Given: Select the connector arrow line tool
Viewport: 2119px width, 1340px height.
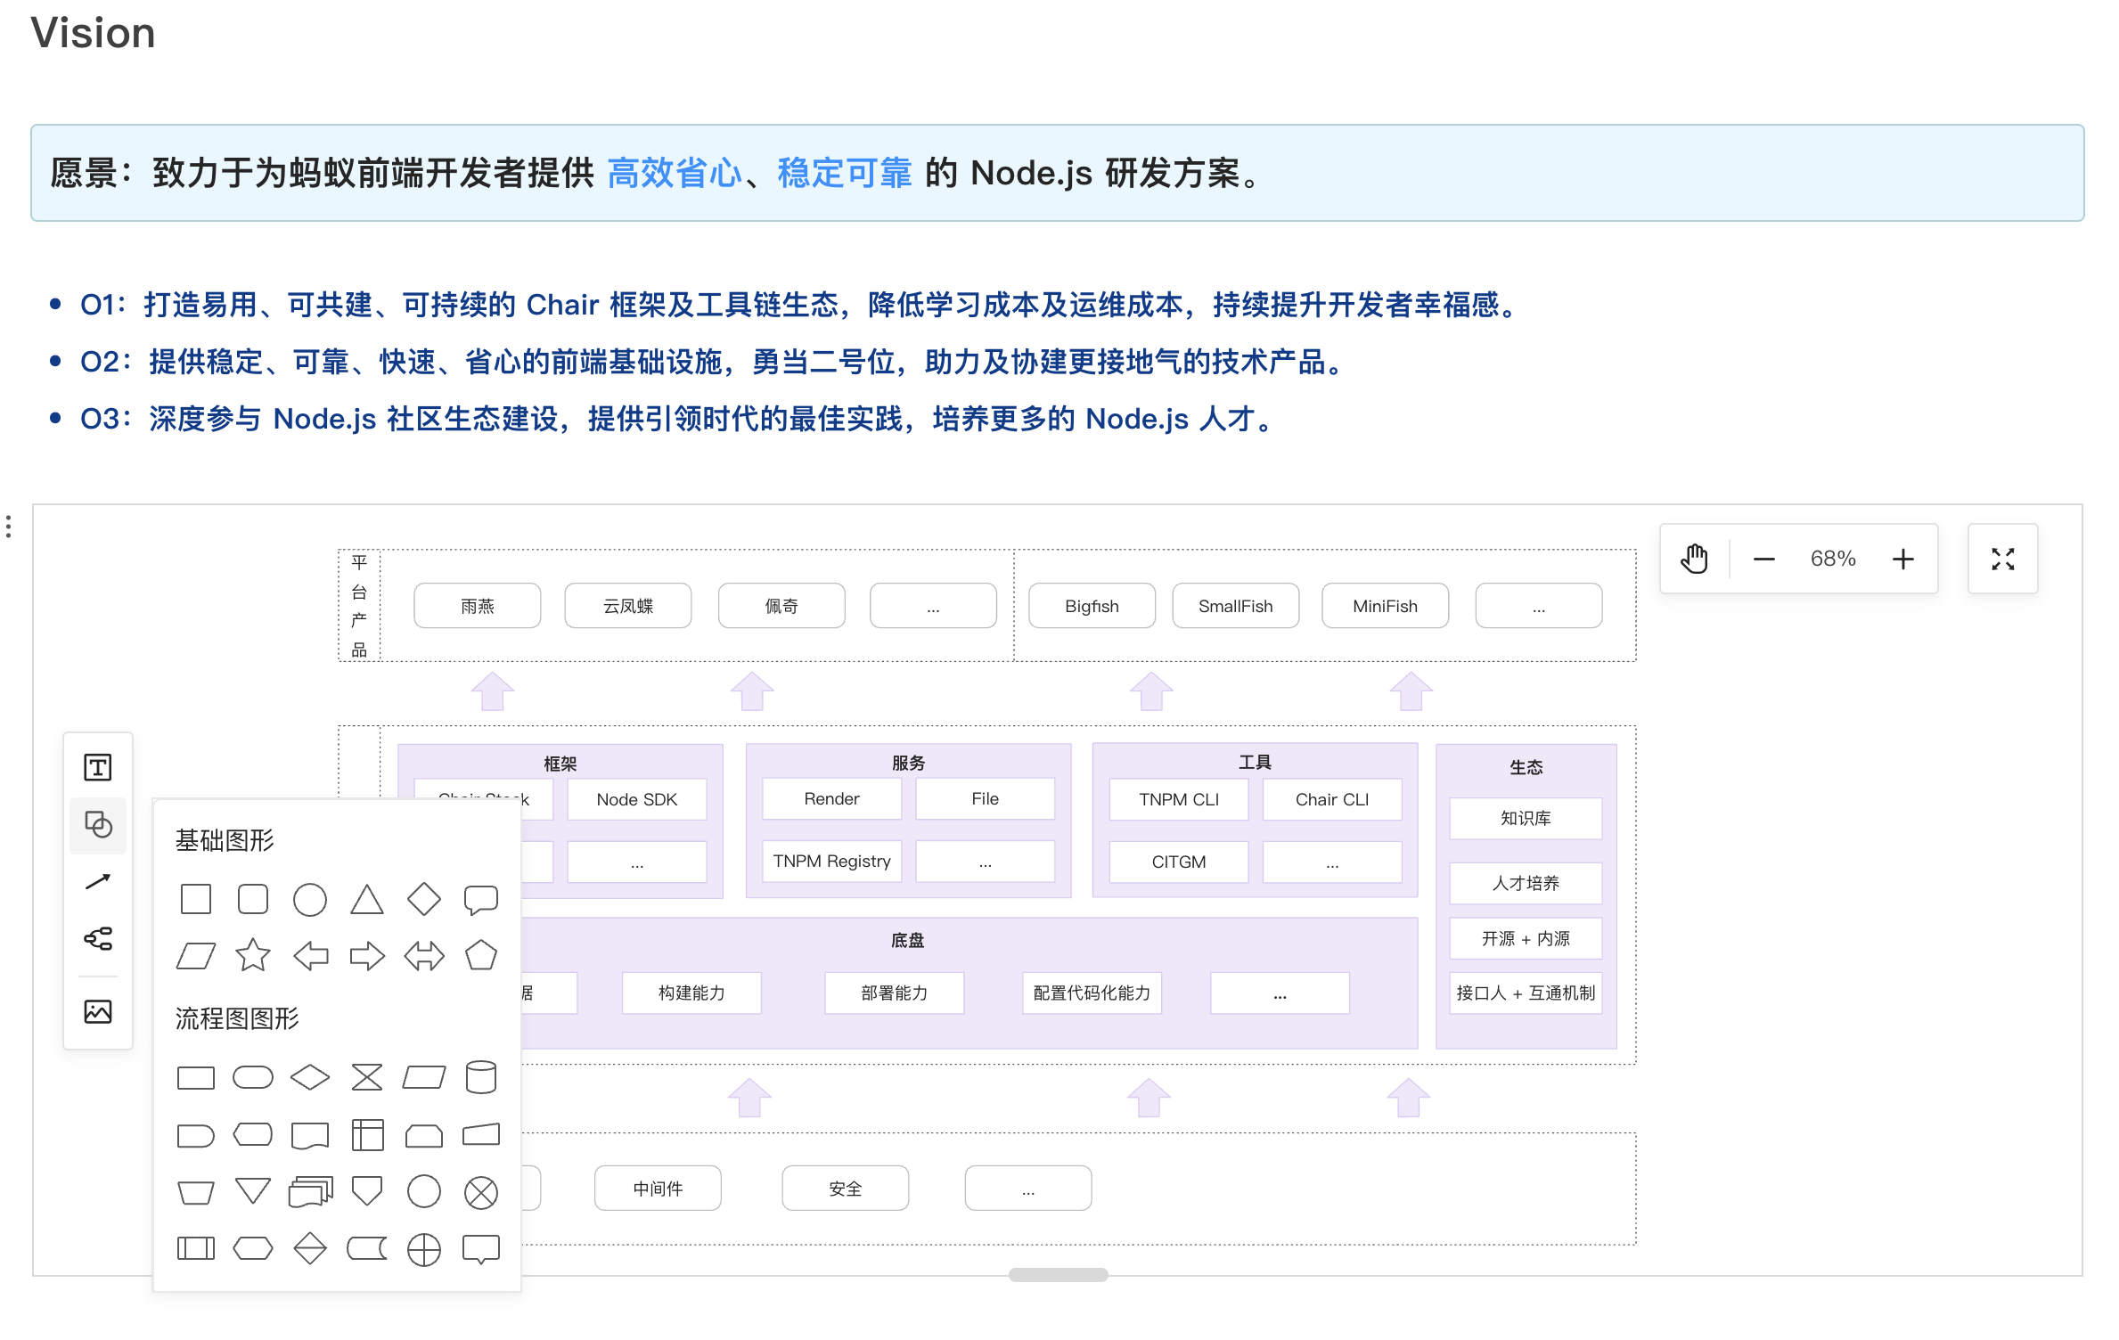Looking at the screenshot, I should tap(98, 881).
